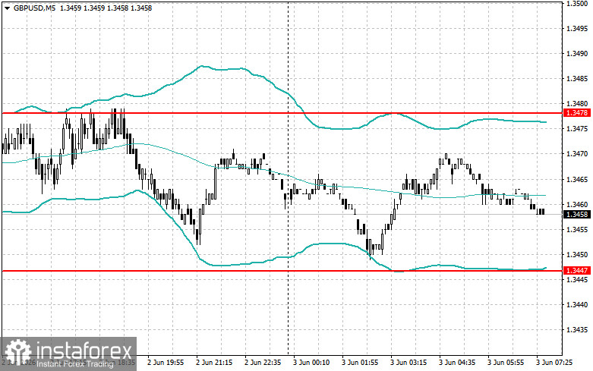
Task: Click the 3 Jun 00:10 time label
Action: (x=311, y=363)
